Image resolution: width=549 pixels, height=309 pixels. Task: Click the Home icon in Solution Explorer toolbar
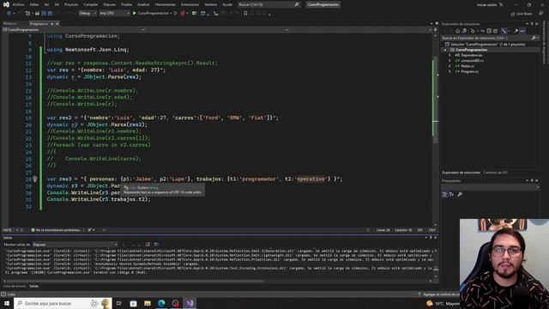(457, 31)
